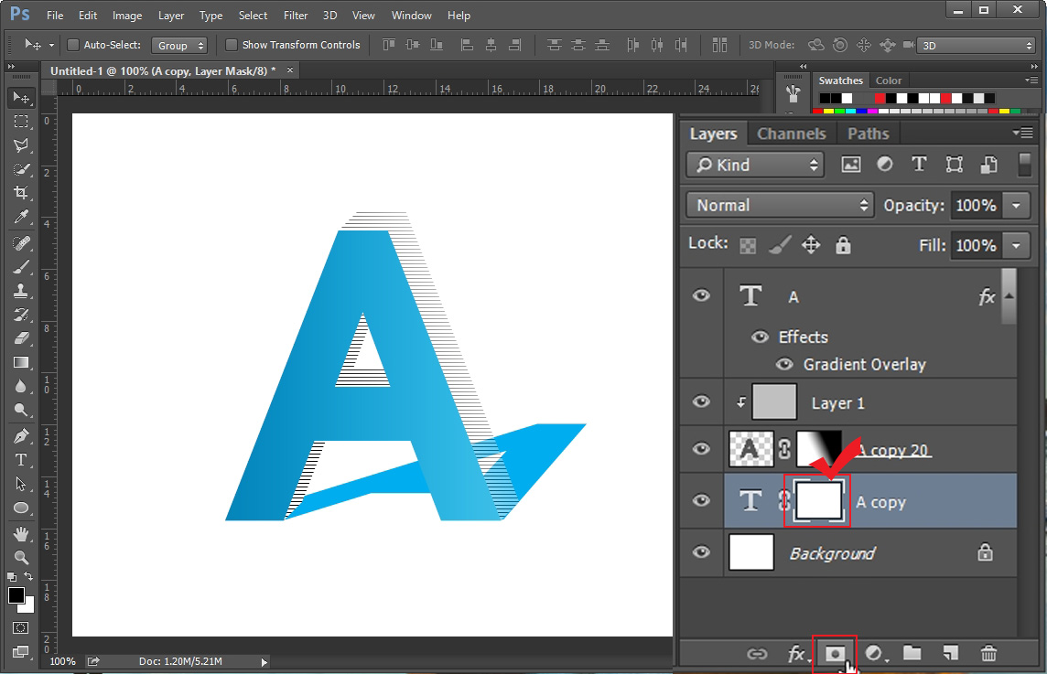Select the Pen tool
Viewport: 1047px width, 674px height.
[21, 435]
